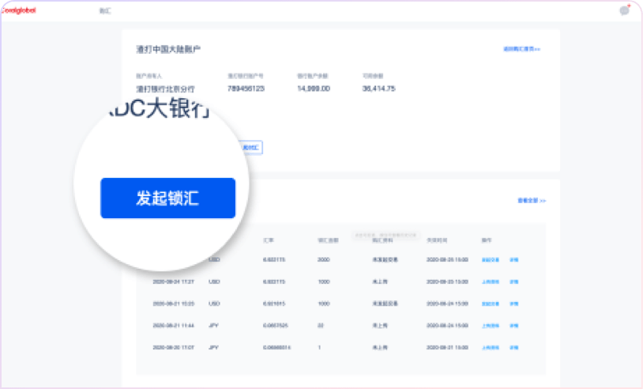
Task: Click the upload link in the 2020-08-20 17:07 row
Action: [491, 348]
